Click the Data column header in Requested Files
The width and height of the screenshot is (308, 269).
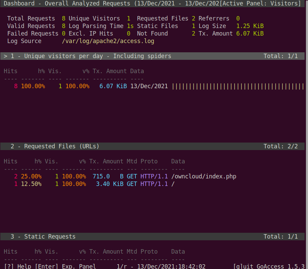pyautogui.click(x=178, y=161)
